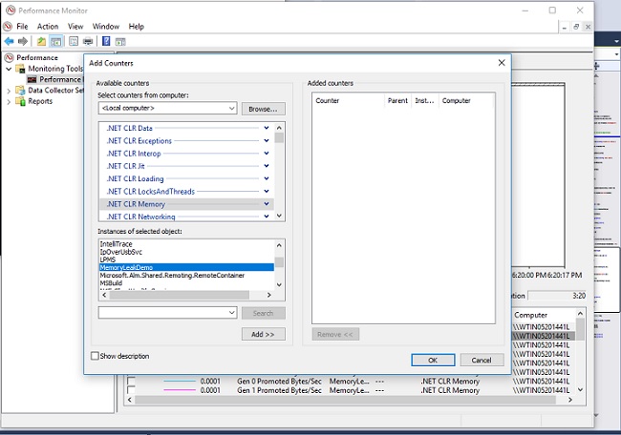Click the Reports folder icon
This screenshot has width=621, height=435.
(20, 101)
